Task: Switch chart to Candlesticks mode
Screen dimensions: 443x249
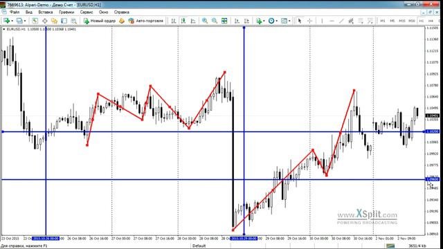Action: coord(183,21)
